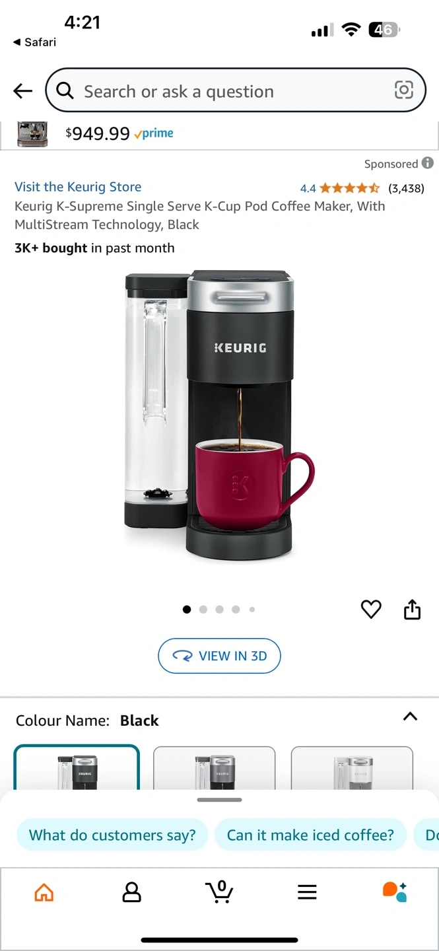Tap the 'Can it make iced coffee?' chip

(310, 835)
